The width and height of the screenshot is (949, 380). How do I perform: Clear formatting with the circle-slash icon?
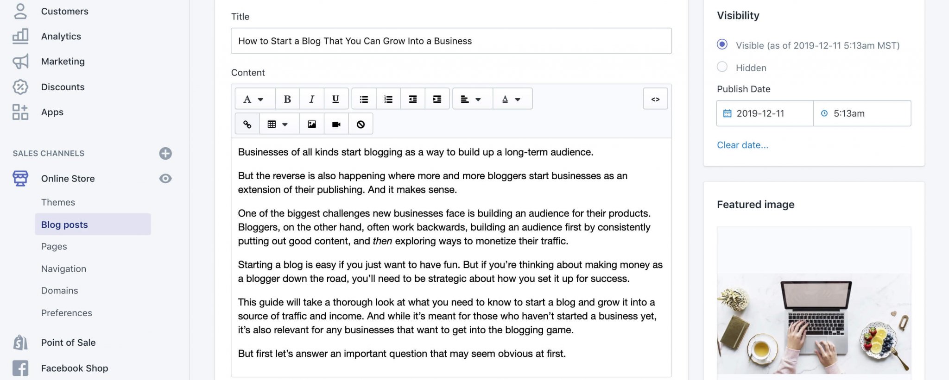point(361,124)
